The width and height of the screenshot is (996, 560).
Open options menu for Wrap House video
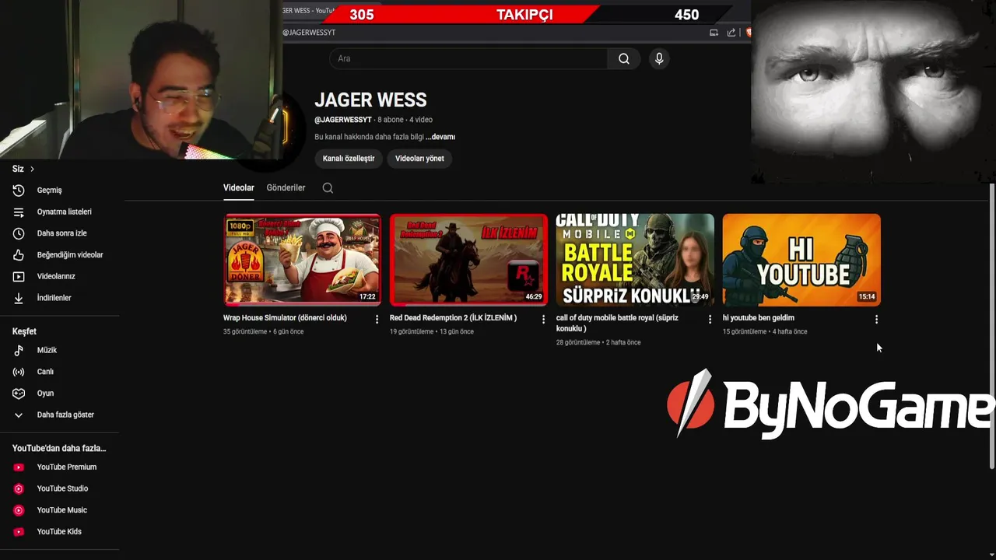(377, 319)
